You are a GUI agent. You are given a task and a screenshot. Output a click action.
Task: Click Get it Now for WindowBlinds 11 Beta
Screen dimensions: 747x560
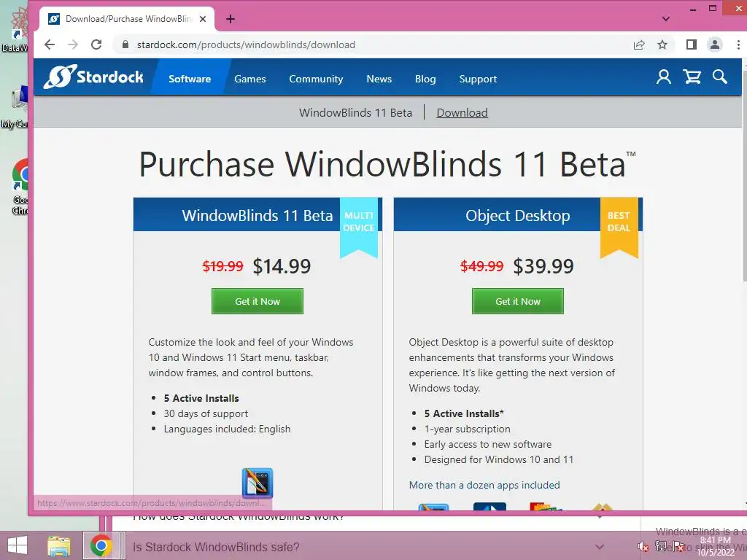(x=258, y=301)
